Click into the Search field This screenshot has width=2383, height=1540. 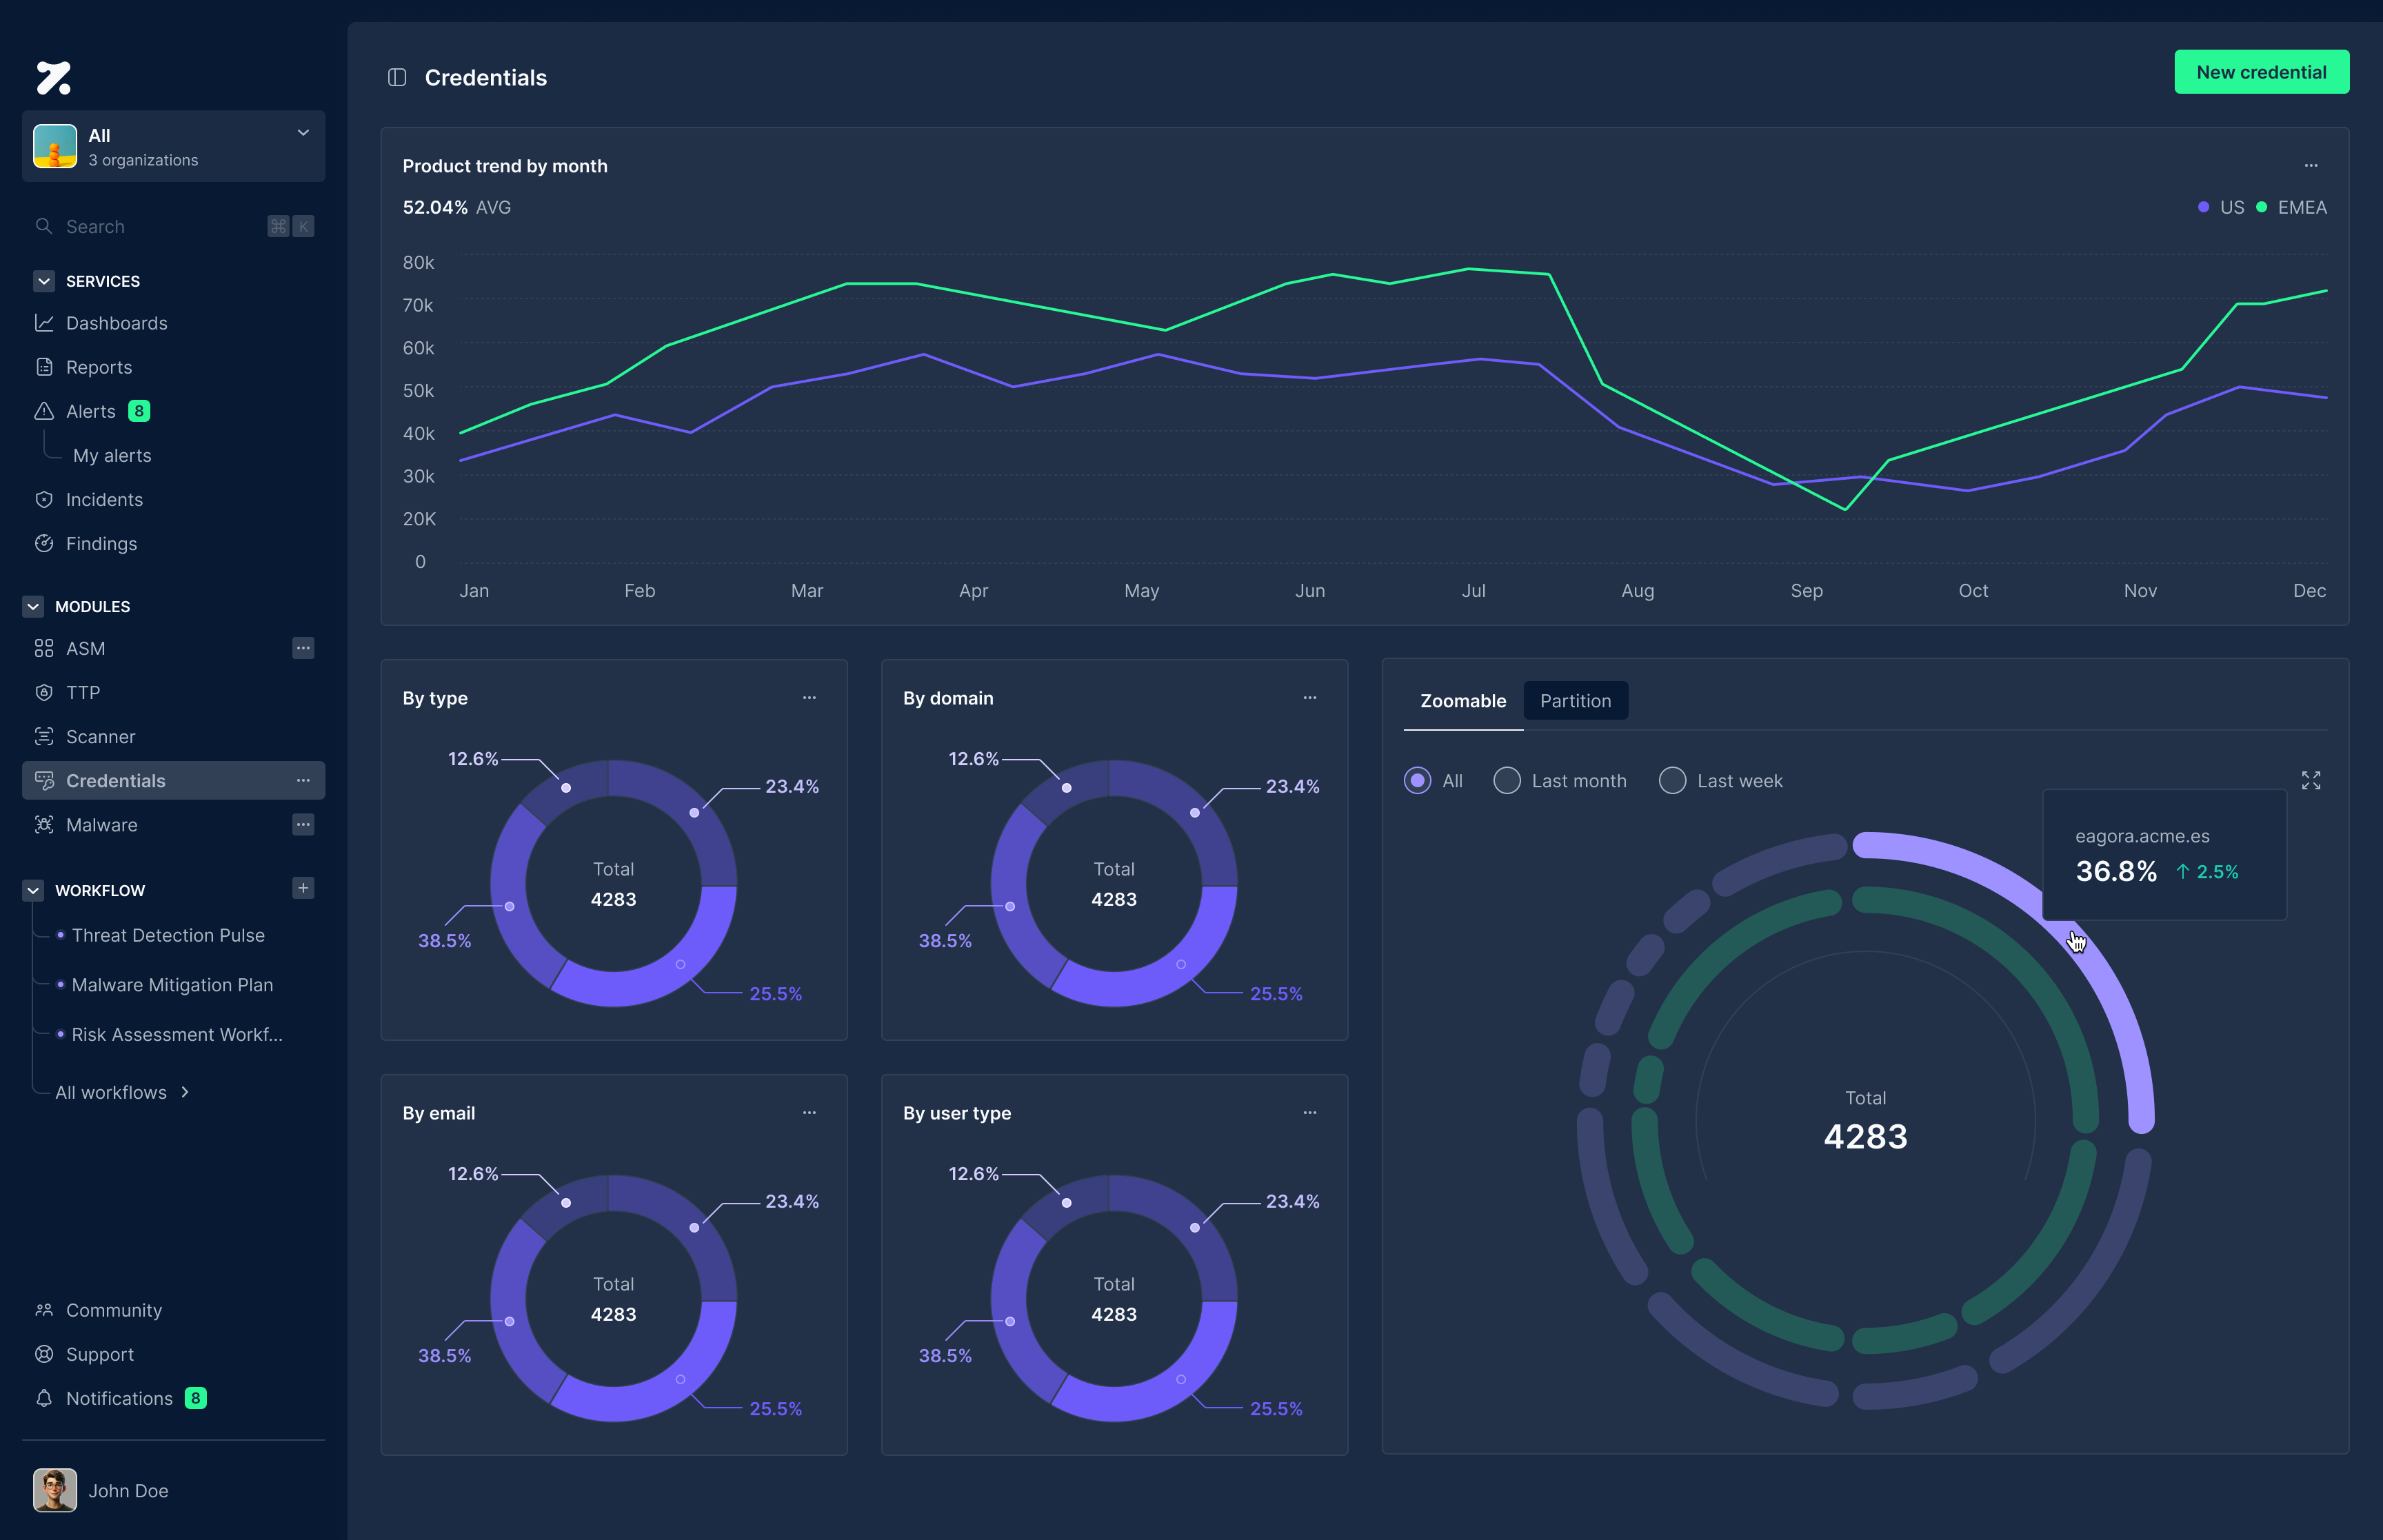click(173, 226)
